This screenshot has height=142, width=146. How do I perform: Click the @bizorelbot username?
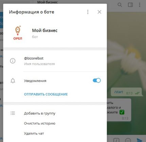click(x=34, y=58)
